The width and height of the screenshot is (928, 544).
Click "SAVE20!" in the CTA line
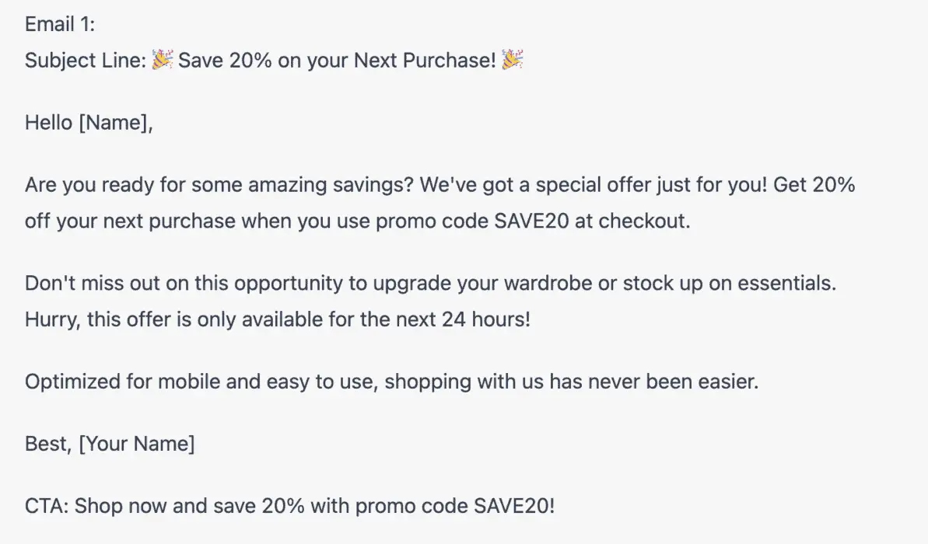coord(514,506)
